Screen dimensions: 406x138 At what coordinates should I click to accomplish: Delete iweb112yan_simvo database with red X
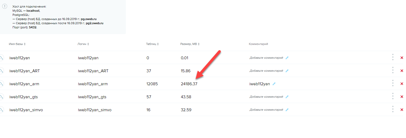point(402,110)
